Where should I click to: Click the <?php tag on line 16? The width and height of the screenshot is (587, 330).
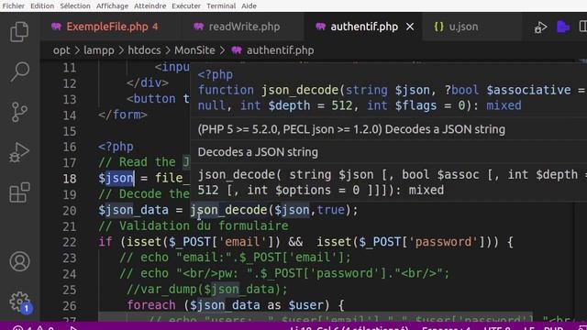(116, 147)
